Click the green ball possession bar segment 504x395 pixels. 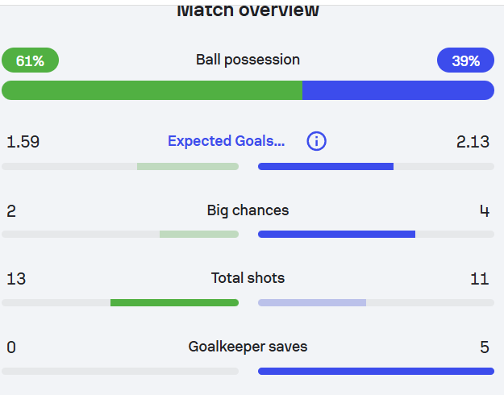click(x=152, y=90)
